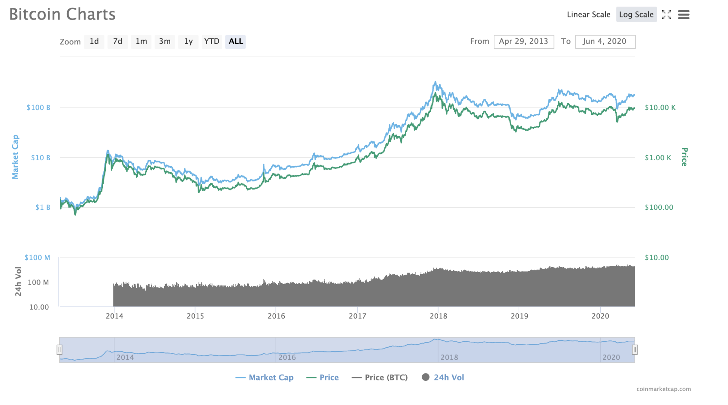The width and height of the screenshot is (728, 405).
Task: Enable Linear Scale view
Action: pos(588,15)
